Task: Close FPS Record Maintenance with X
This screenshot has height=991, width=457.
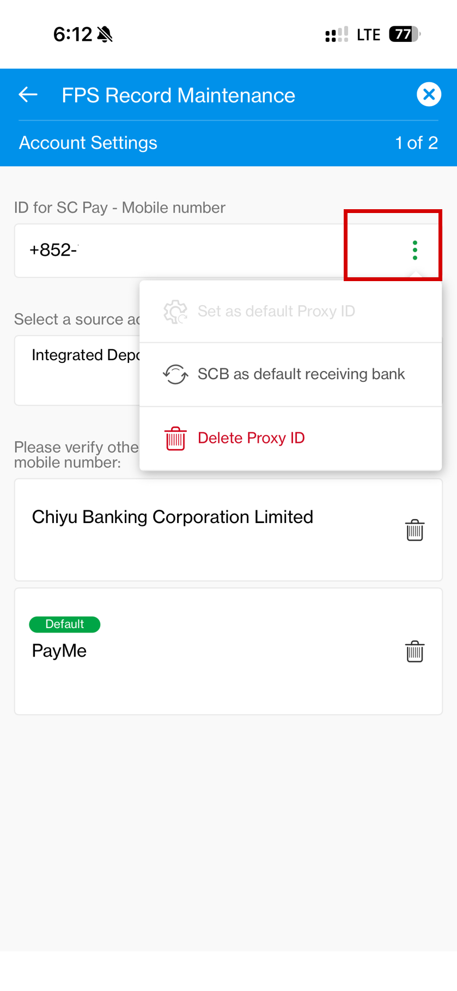Action: click(429, 94)
